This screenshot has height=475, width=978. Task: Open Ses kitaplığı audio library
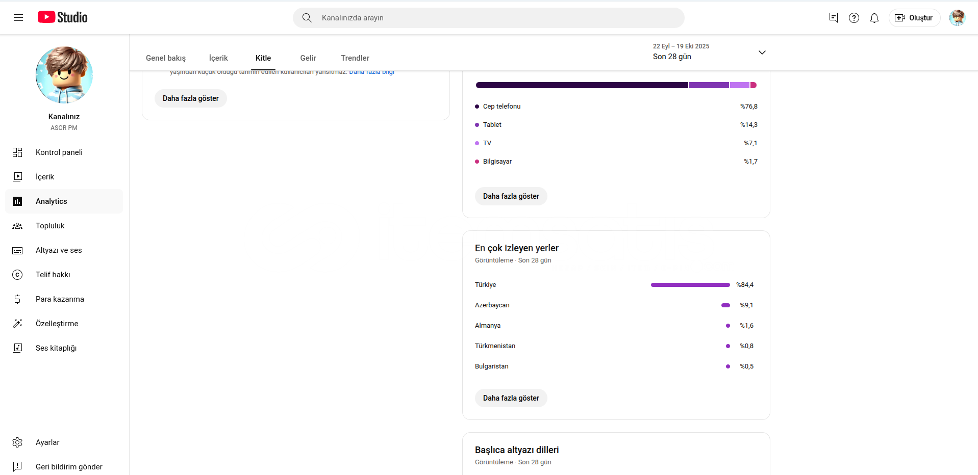(x=56, y=348)
